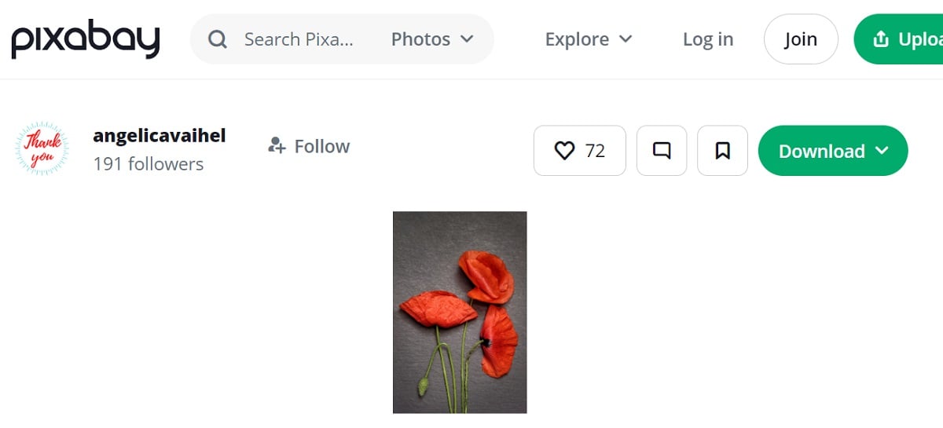Click Log in
Viewport: 943px width, 428px height.
coord(707,39)
